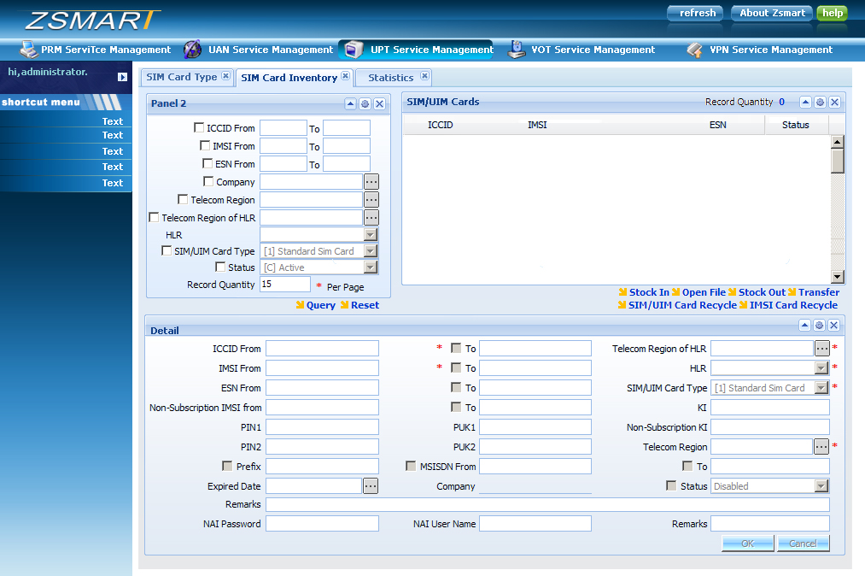This screenshot has width=865, height=576.
Task: Check the SIM/UIM Card Type filter checkbox
Action: coord(167,251)
